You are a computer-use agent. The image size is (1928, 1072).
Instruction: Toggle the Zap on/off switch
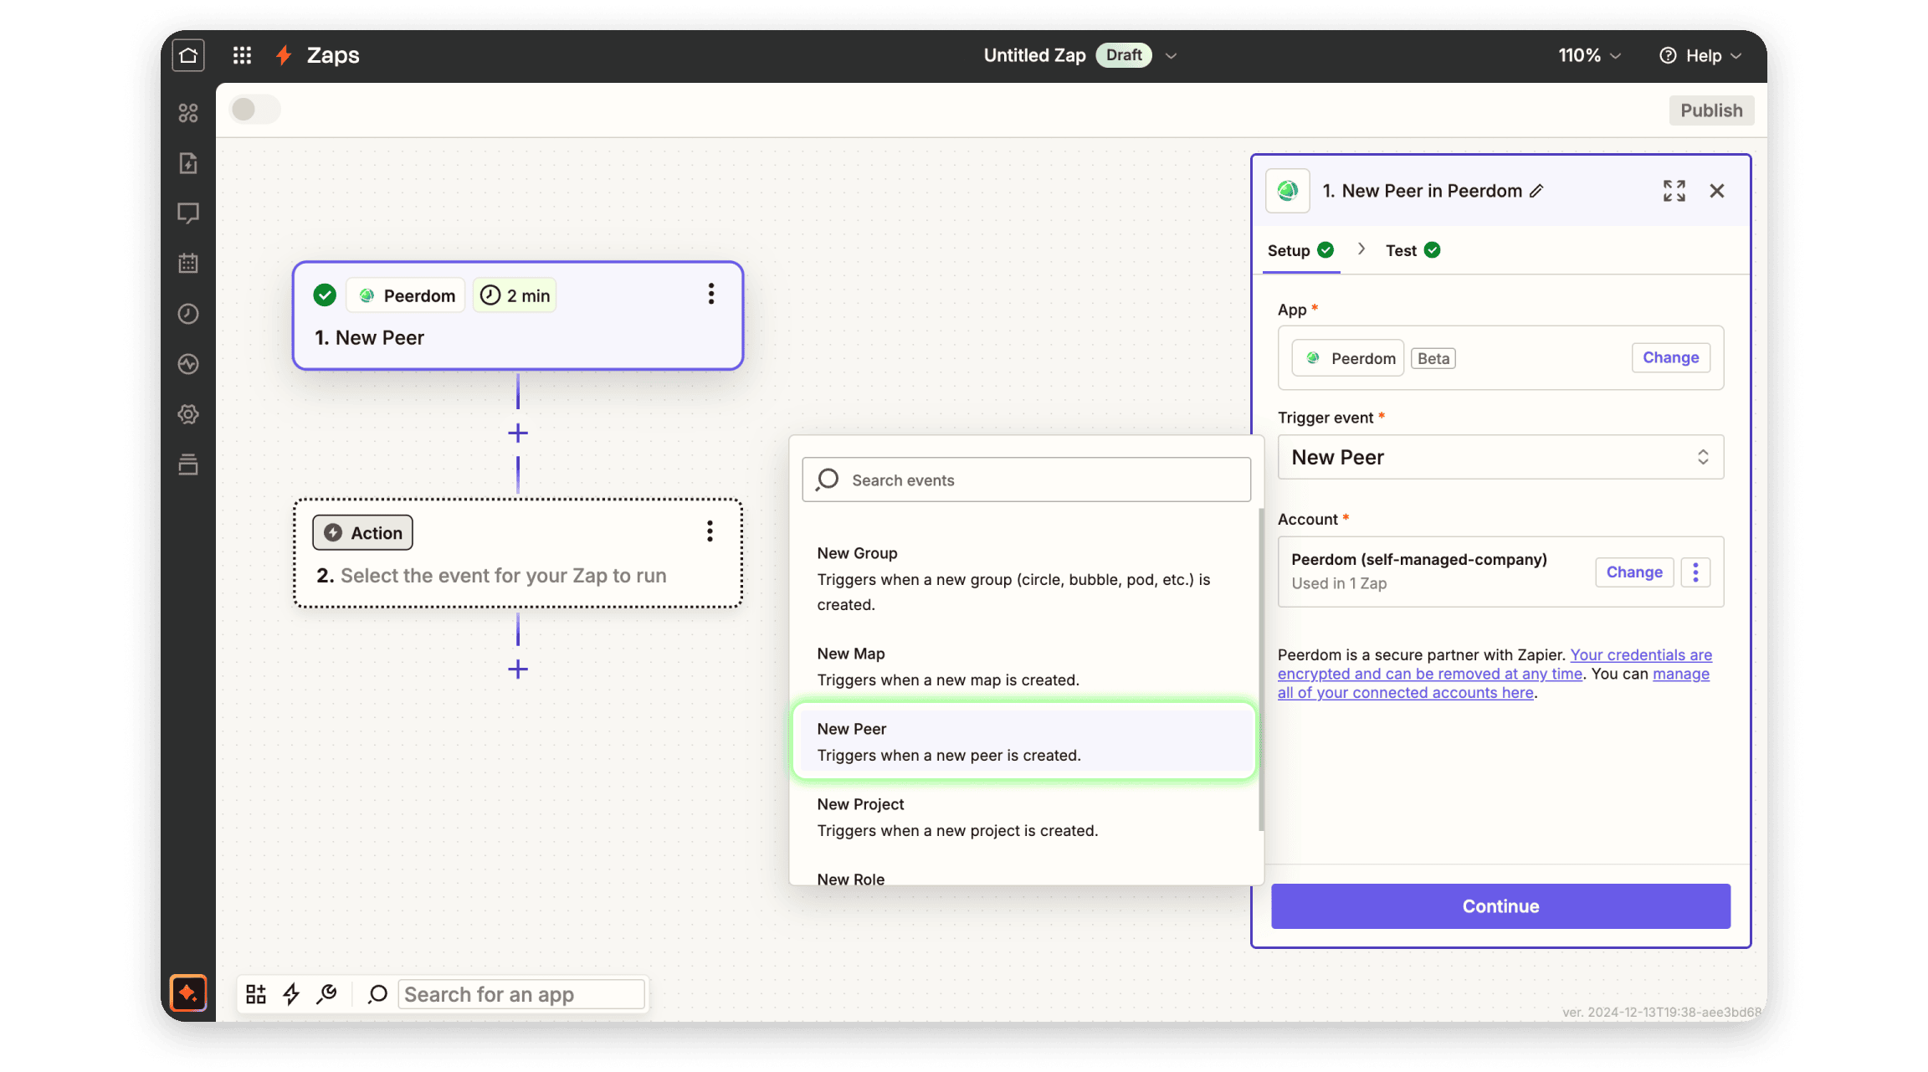pyautogui.click(x=254, y=110)
